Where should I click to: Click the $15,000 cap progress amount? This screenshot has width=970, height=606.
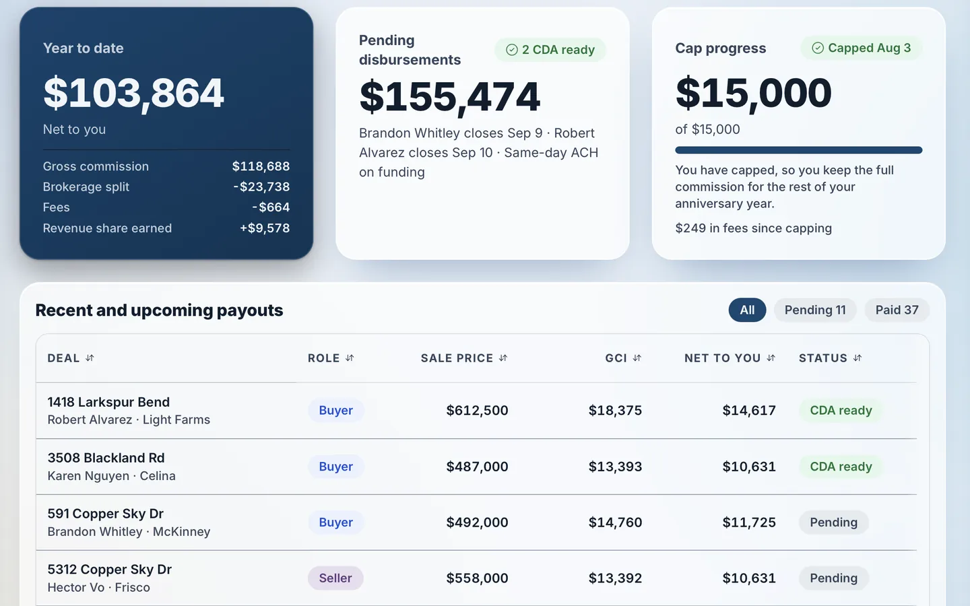[x=753, y=93]
